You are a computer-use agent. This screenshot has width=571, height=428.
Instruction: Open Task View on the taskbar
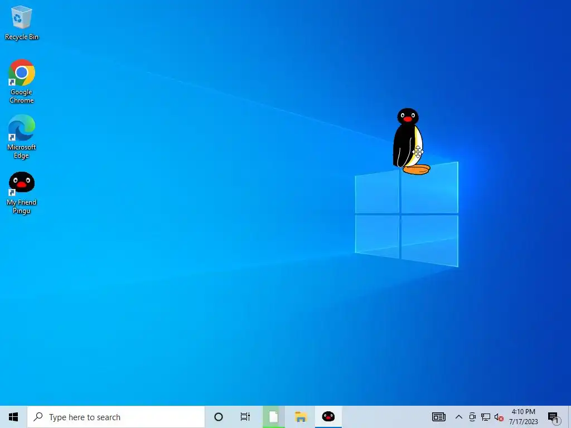(x=245, y=417)
